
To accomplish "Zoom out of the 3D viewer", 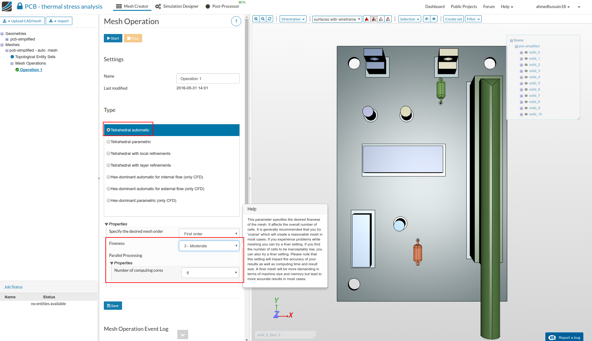I will (263, 19).
